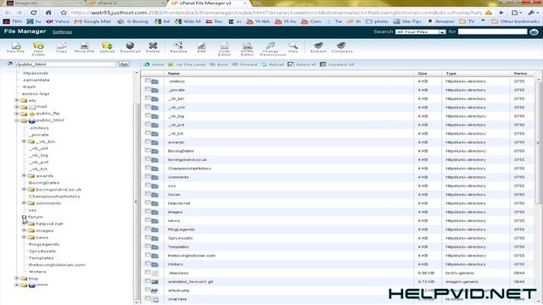This screenshot has height=305, width=543.
Task: Click the Back navigation item
Action: [219, 64]
